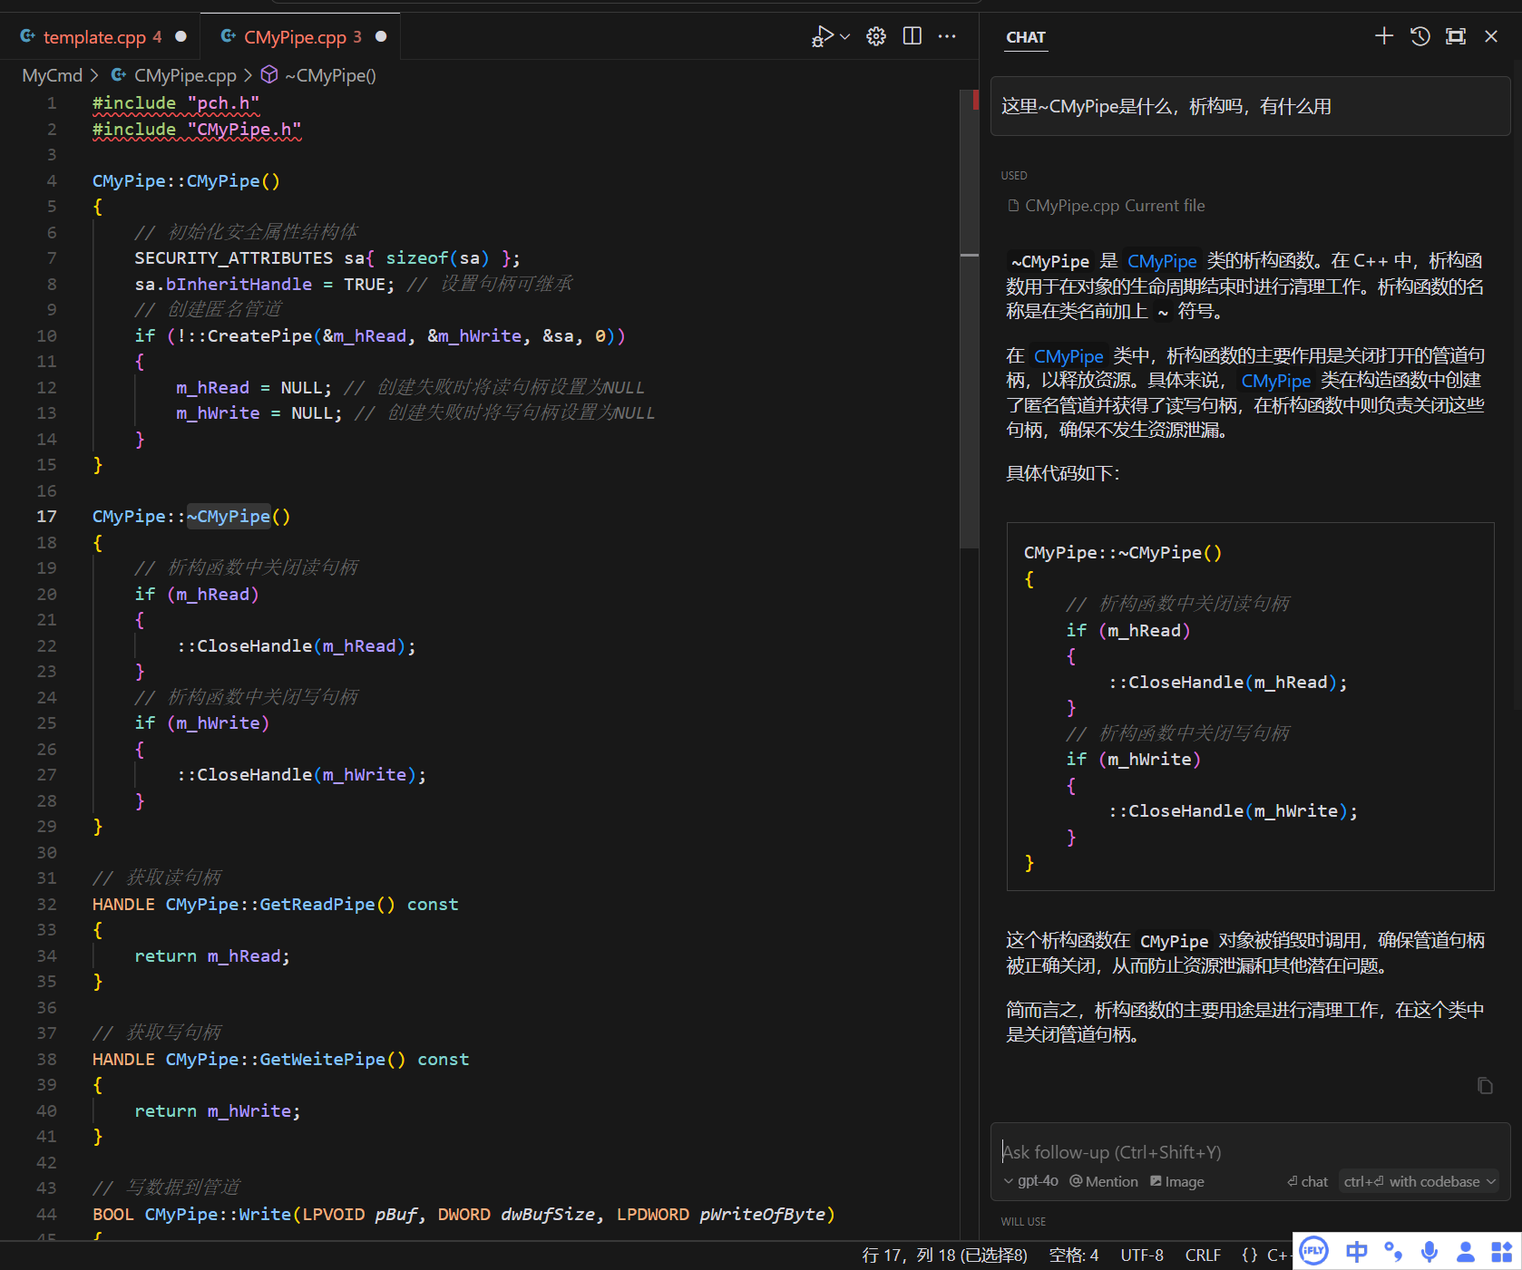This screenshot has width=1522, height=1270.
Task: Change encoding via UTF-8 status item
Action: [1142, 1255]
